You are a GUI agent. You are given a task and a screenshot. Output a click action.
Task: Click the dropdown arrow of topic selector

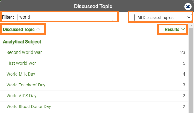point(188,17)
